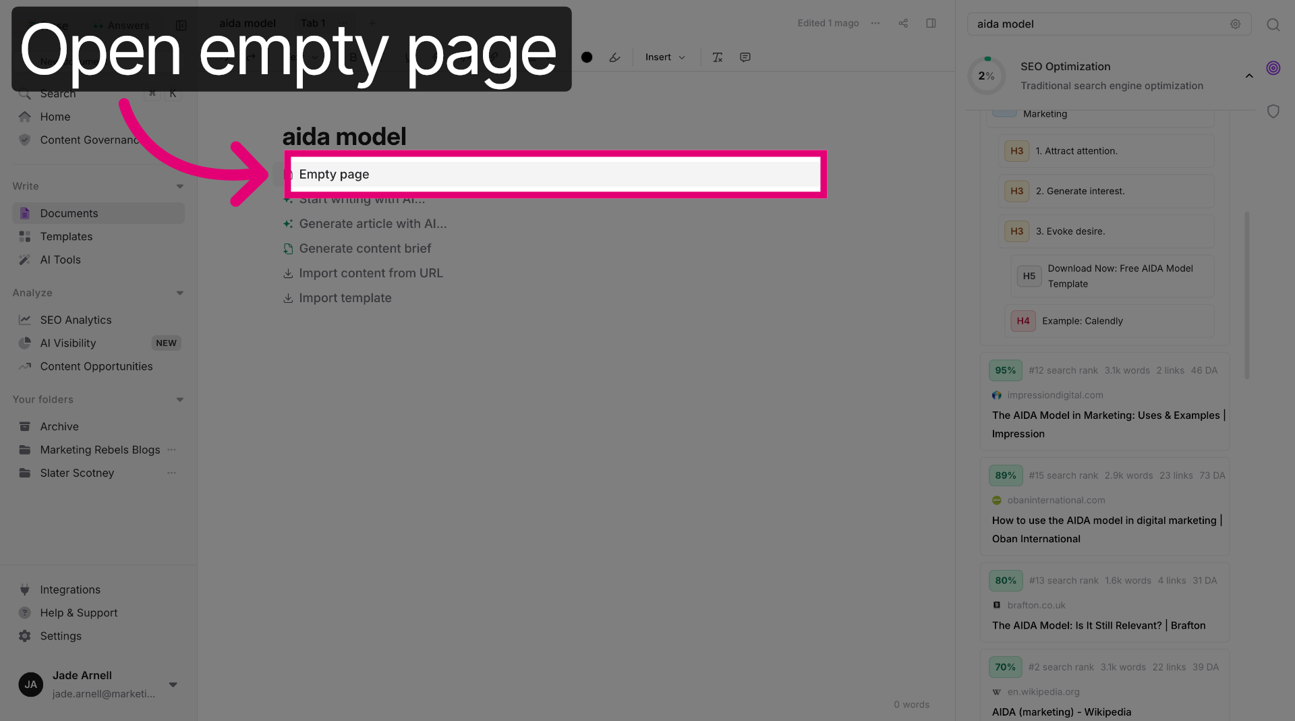The height and width of the screenshot is (721, 1295).
Task: Collapse the Analyze section arrow
Action: coord(180,293)
